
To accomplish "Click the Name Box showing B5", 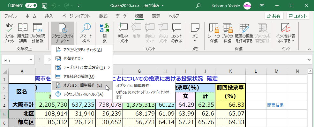I will (x=15, y=60).
